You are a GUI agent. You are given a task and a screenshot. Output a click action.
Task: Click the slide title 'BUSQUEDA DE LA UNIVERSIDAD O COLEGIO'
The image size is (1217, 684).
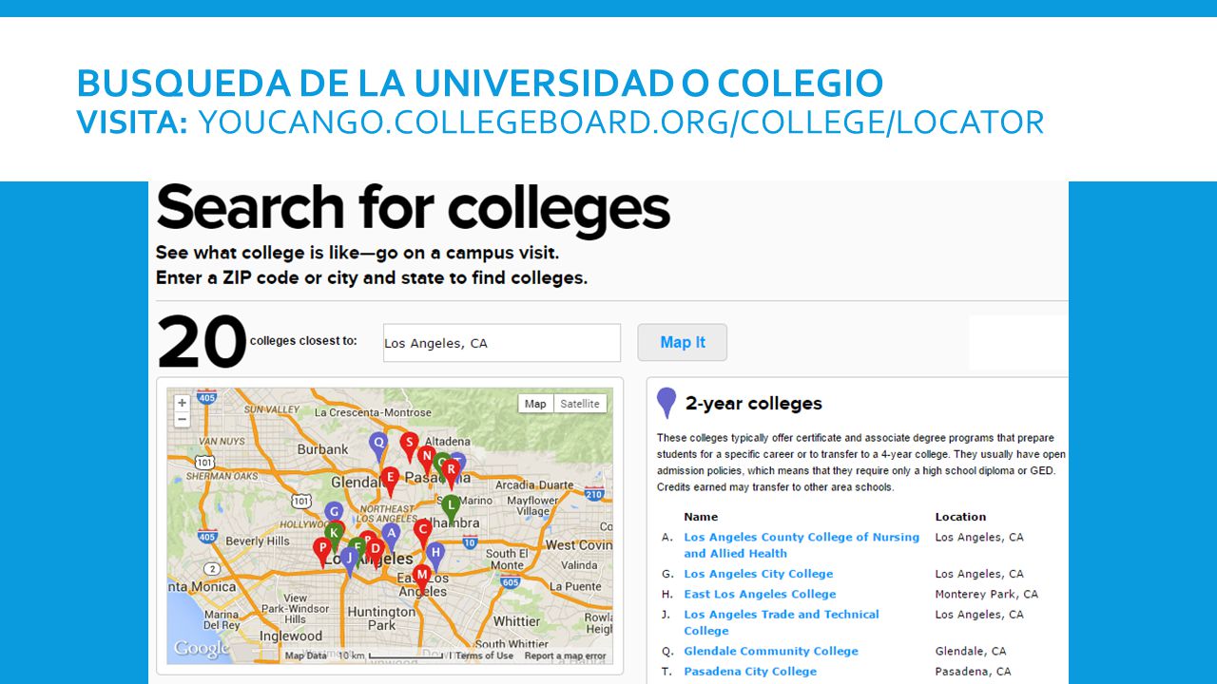480,84
